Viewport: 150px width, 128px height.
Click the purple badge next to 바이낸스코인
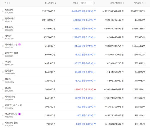click(20, 44)
